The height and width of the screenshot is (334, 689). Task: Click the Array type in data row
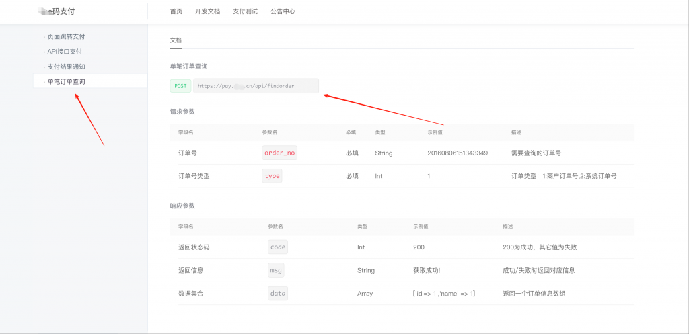pyautogui.click(x=365, y=294)
